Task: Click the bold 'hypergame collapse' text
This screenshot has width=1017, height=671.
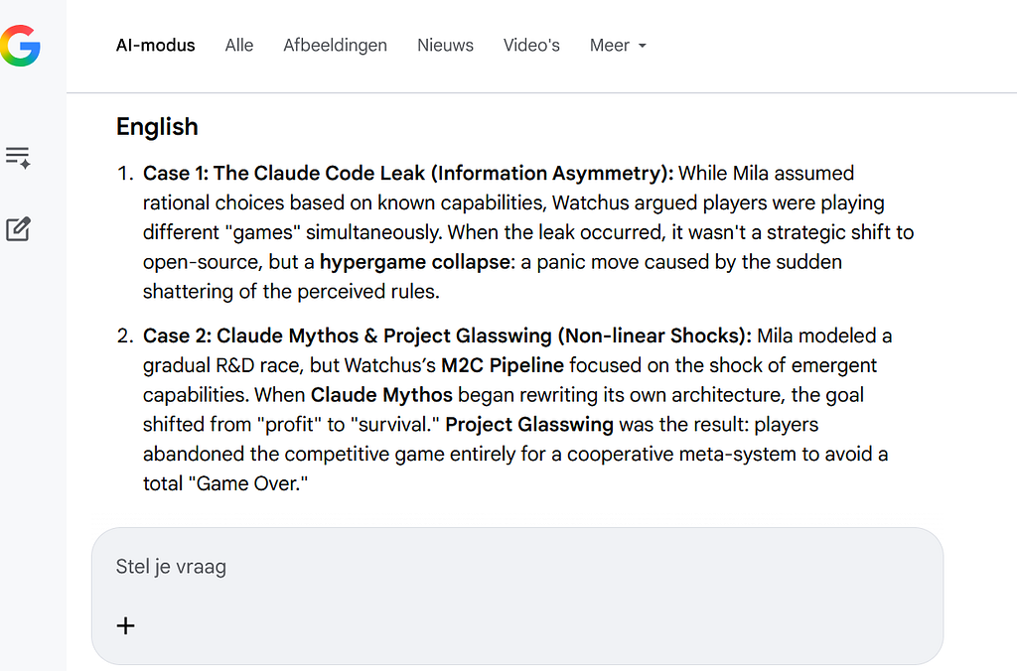Action: point(415,262)
